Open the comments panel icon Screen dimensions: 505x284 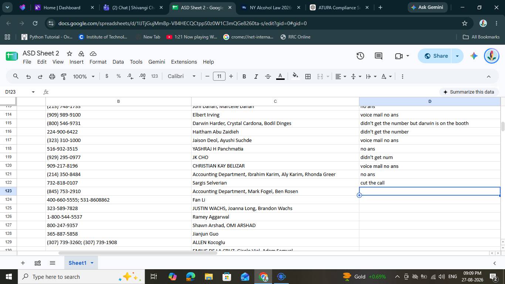click(378, 56)
